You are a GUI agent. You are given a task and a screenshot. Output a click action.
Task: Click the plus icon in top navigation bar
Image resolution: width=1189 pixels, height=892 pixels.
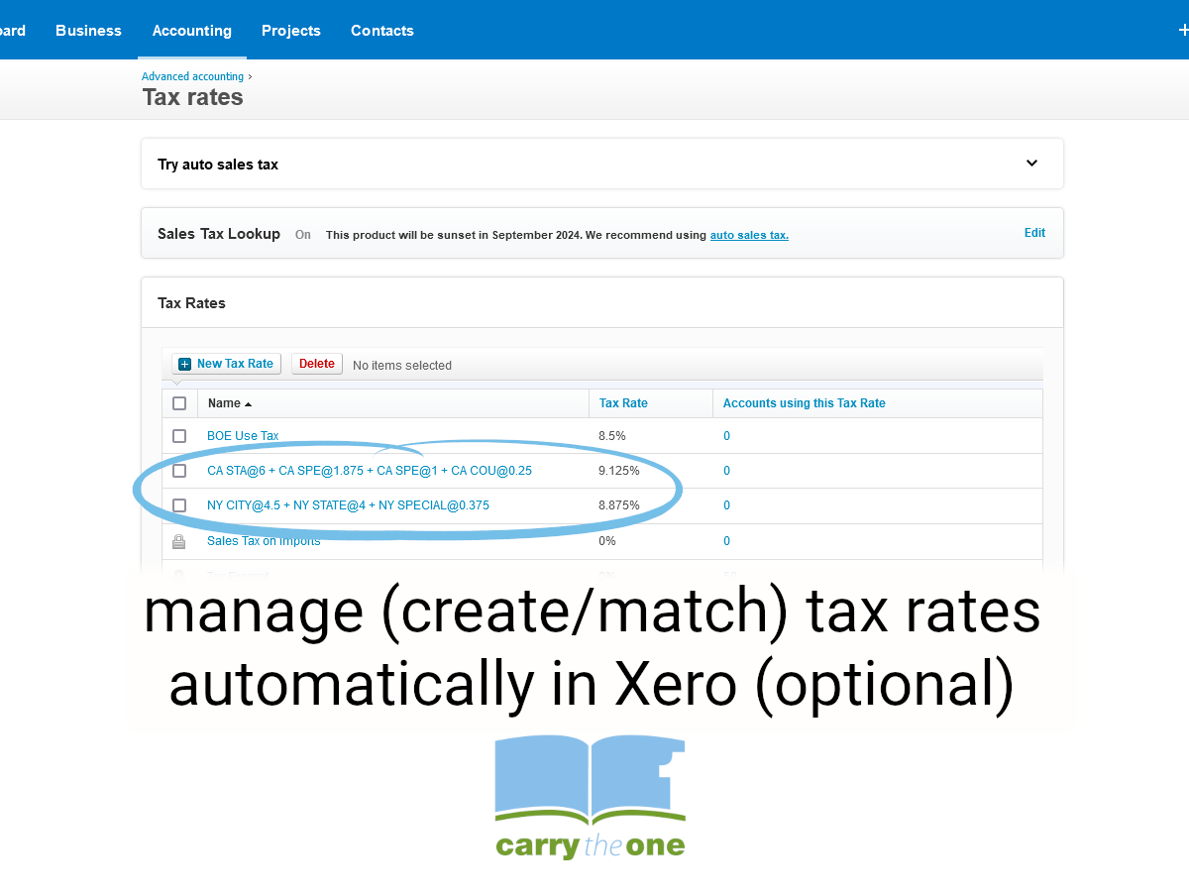click(1183, 31)
